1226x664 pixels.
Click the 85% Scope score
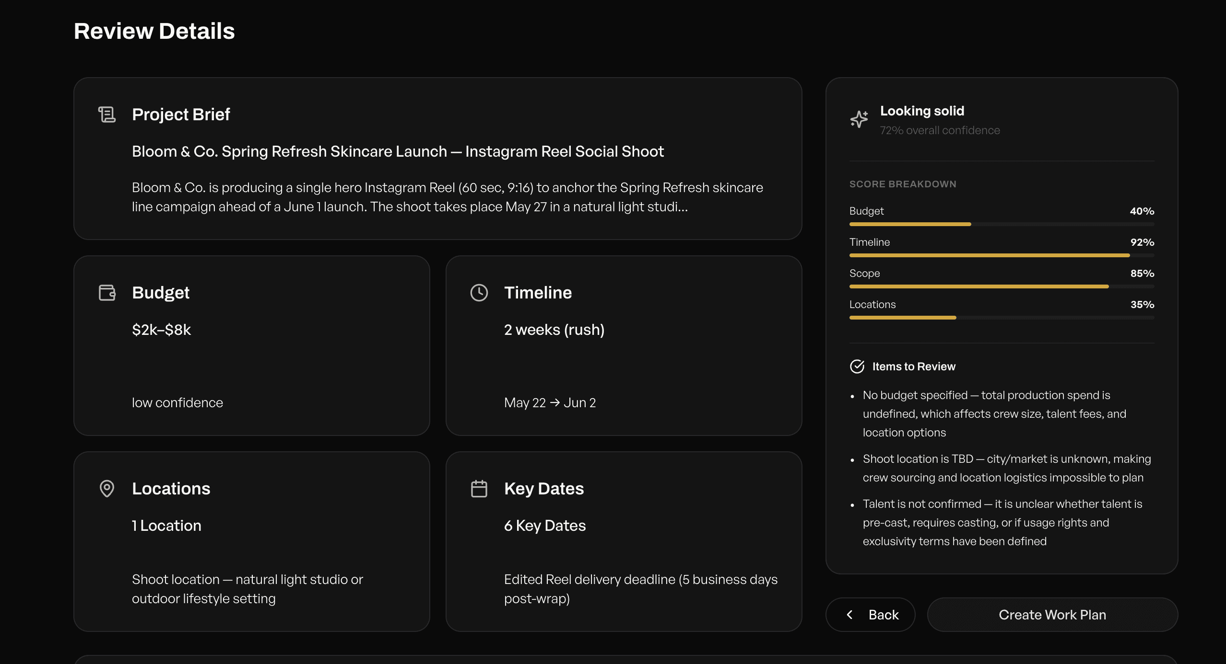point(1142,273)
